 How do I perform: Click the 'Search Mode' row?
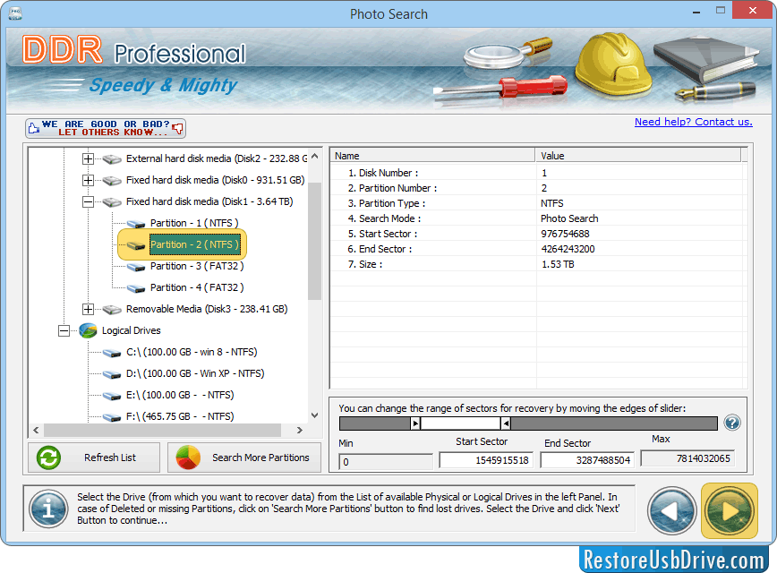click(538, 218)
